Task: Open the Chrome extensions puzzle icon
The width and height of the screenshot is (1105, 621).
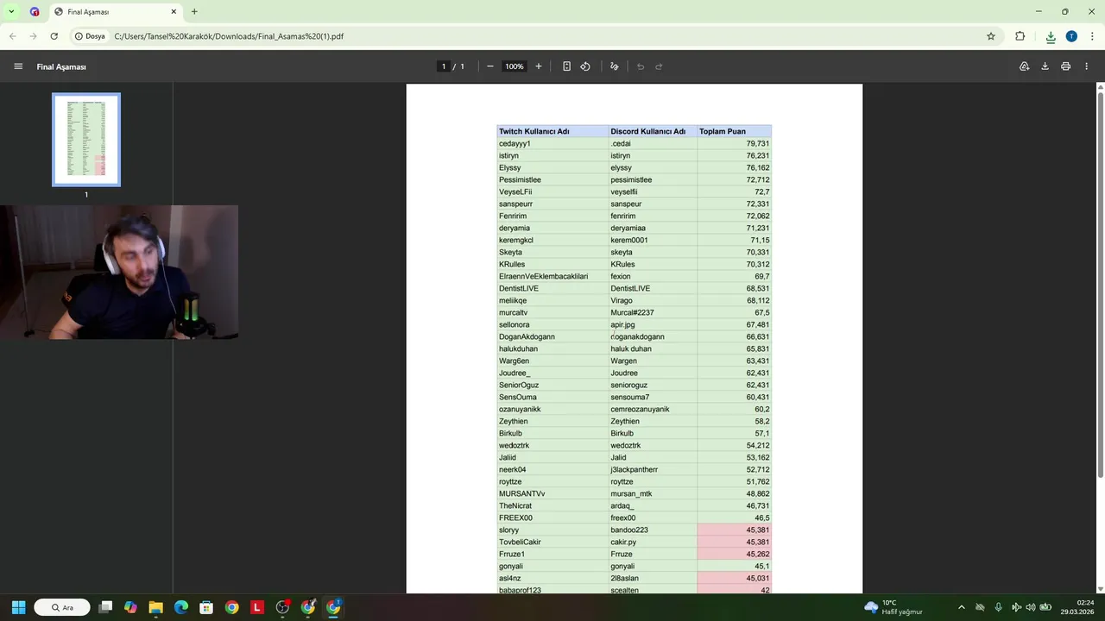Action: [1020, 36]
